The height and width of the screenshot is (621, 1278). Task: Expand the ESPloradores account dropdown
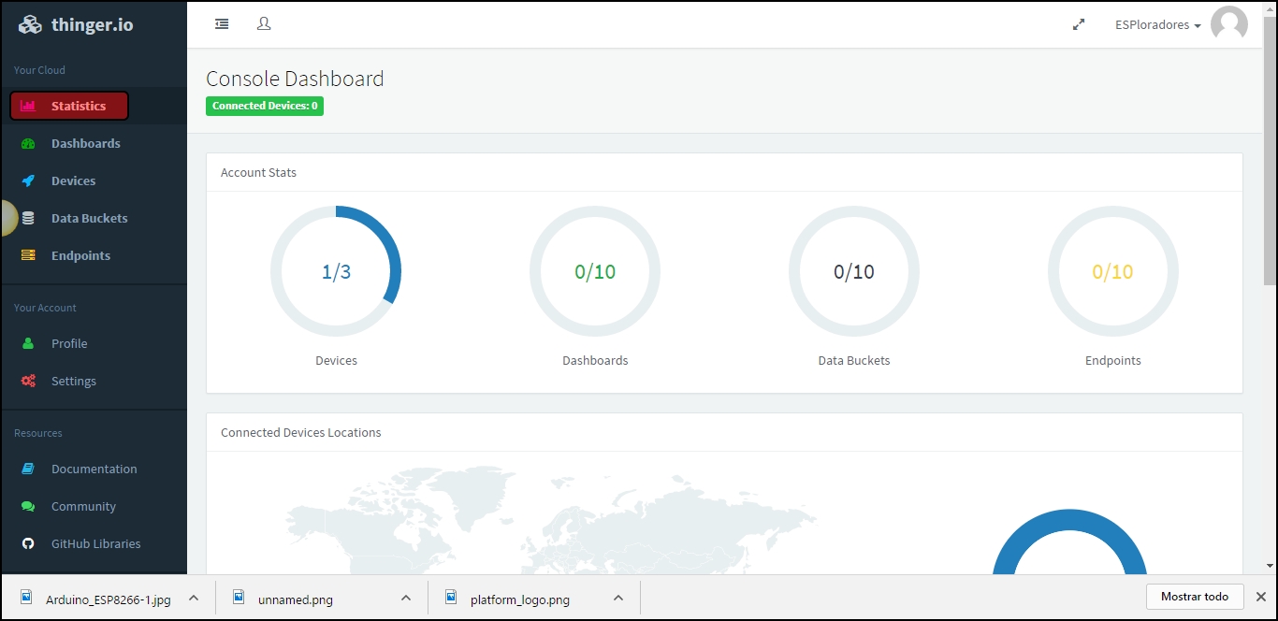(1157, 25)
